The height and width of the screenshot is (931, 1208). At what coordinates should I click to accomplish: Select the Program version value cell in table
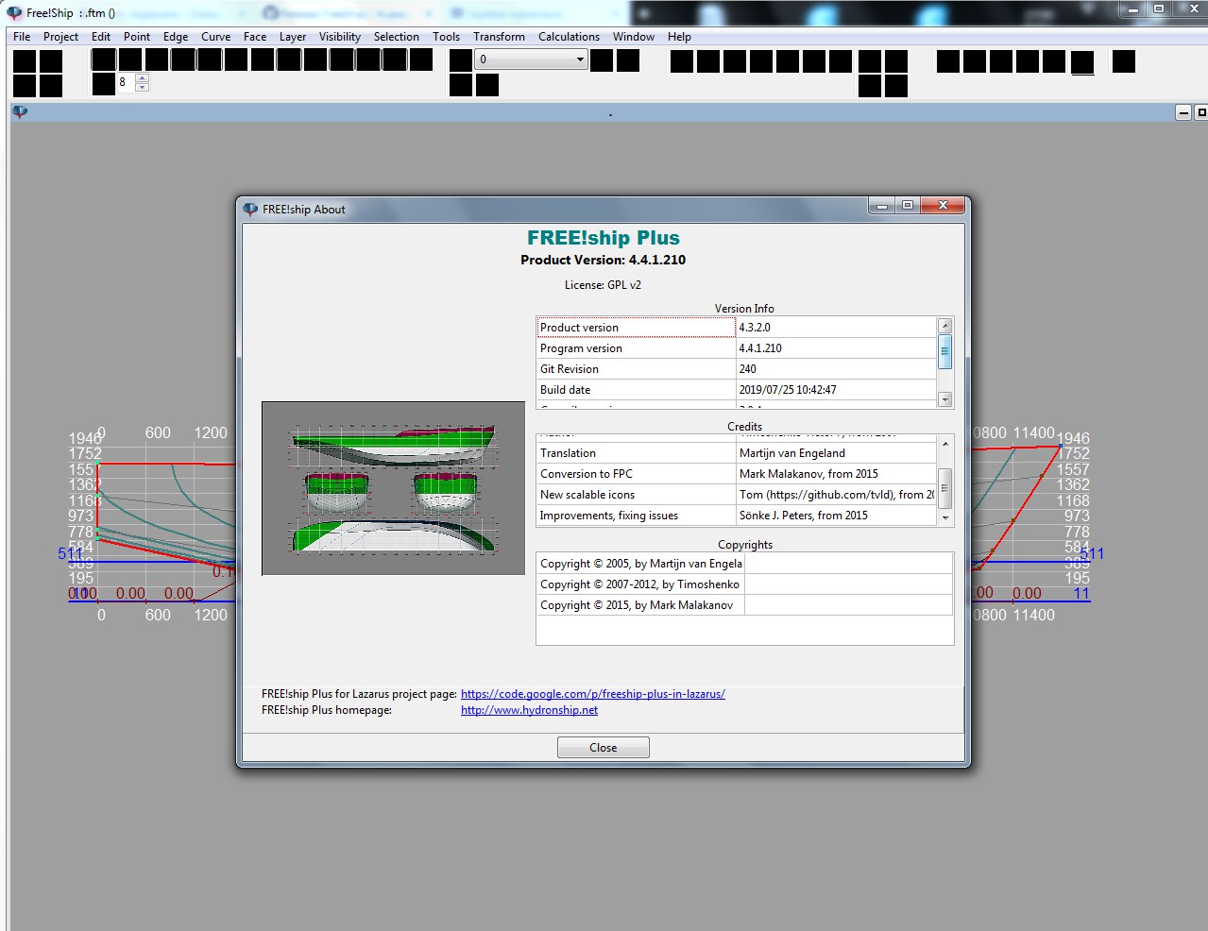[837, 348]
